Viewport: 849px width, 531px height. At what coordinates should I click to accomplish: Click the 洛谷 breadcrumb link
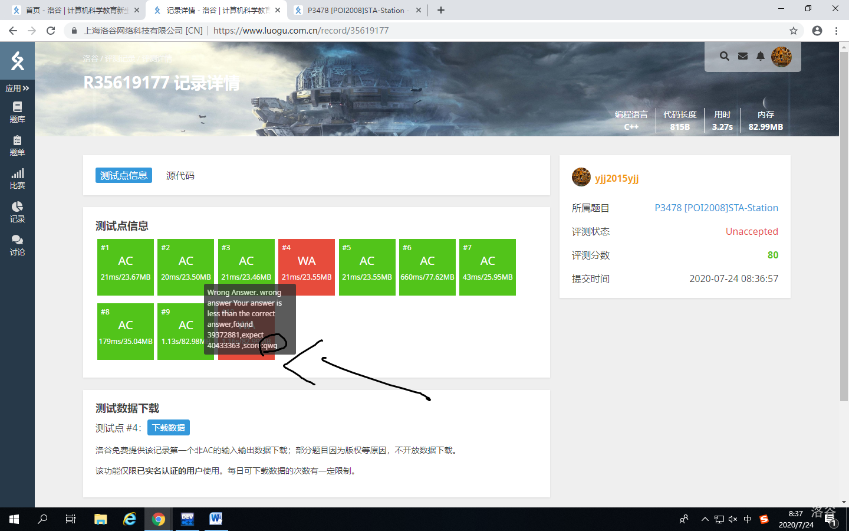[x=90, y=58]
